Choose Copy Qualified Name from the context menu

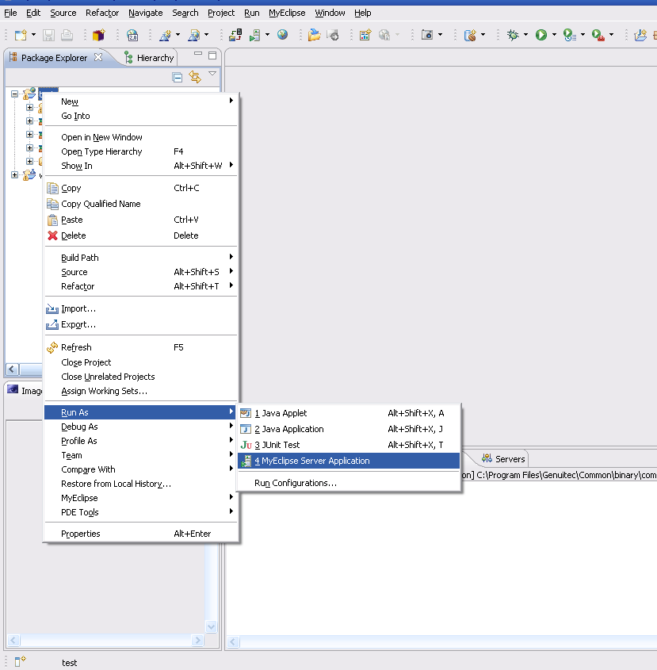point(141,204)
